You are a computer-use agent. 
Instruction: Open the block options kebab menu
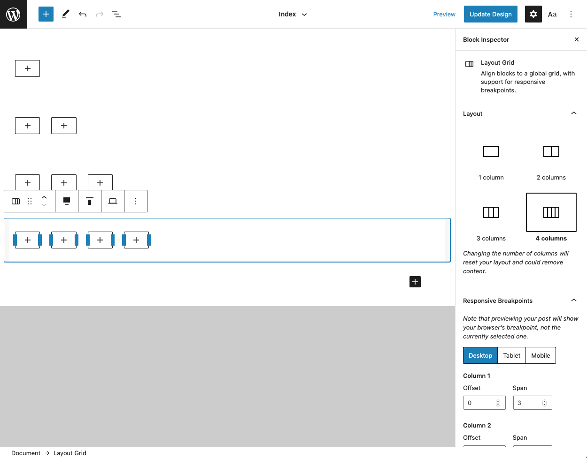(x=136, y=201)
